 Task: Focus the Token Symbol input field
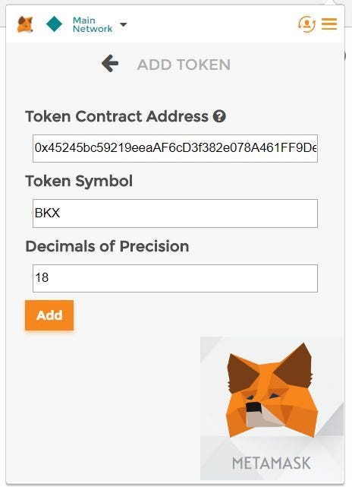coord(175,213)
